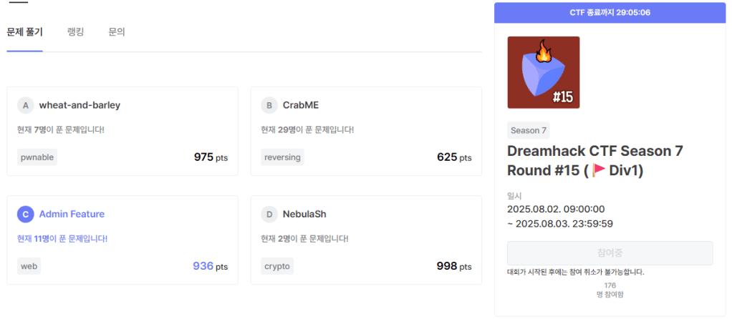
Task: Click the letter A badge icon
Action: 26,105
